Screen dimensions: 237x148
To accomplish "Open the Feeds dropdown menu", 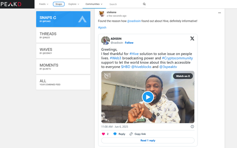I will (44, 4).
